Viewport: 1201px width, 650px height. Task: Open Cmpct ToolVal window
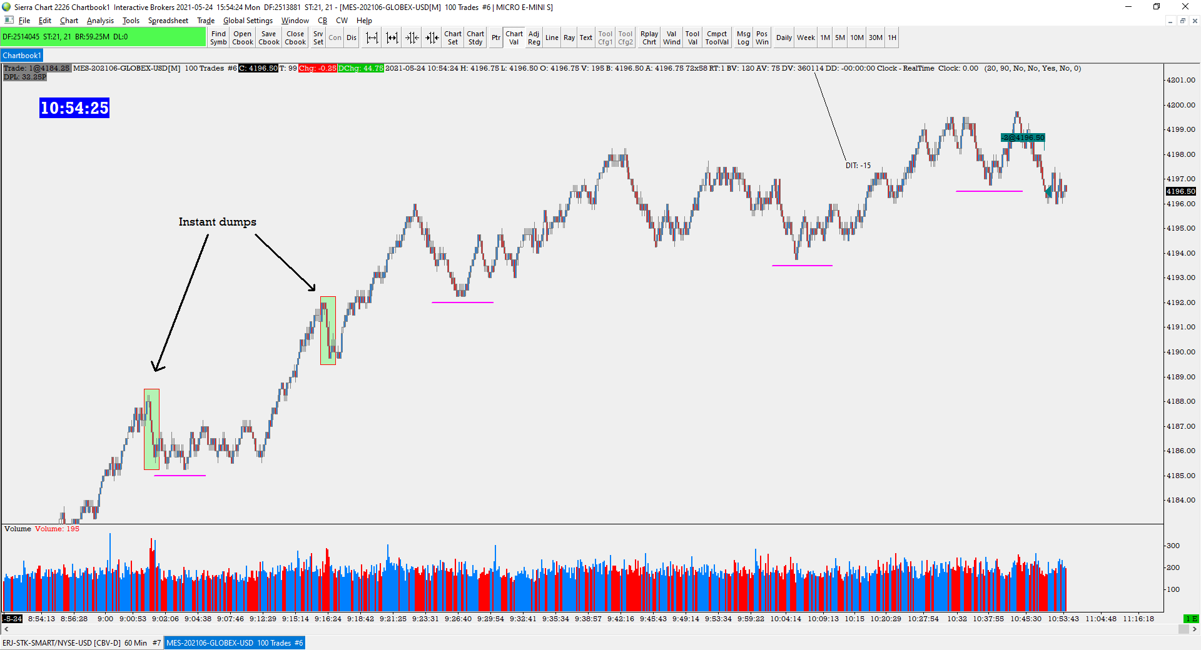[x=717, y=37]
